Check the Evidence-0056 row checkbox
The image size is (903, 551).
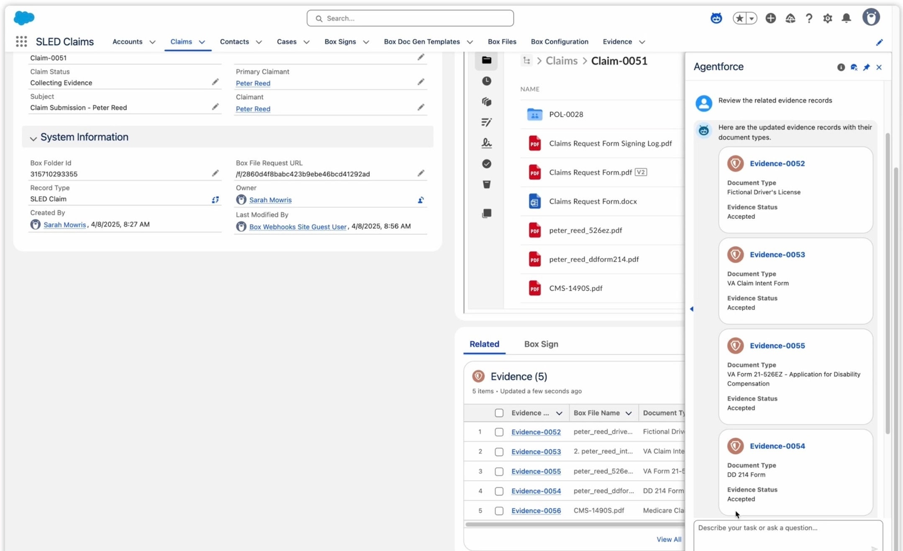click(499, 511)
